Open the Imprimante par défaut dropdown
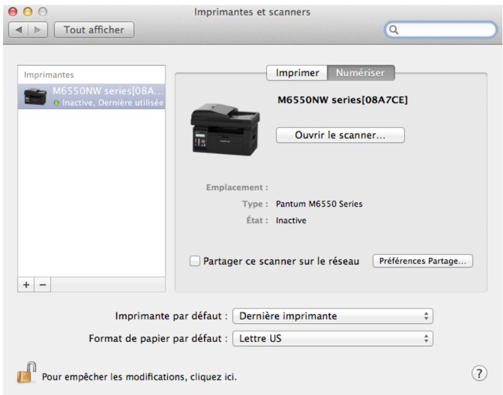This screenshot has height=395, width=503. tap(333, 316)
